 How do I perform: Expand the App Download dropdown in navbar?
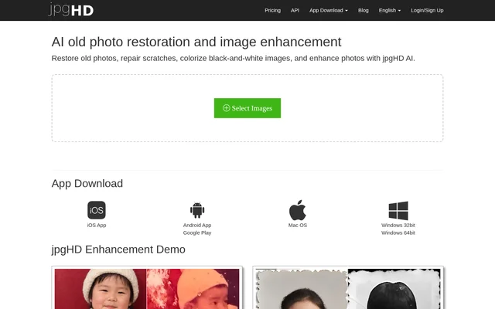328,10
